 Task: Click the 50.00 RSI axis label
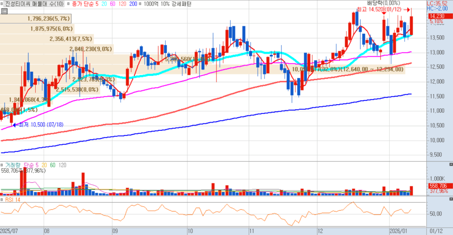point(436,214)
